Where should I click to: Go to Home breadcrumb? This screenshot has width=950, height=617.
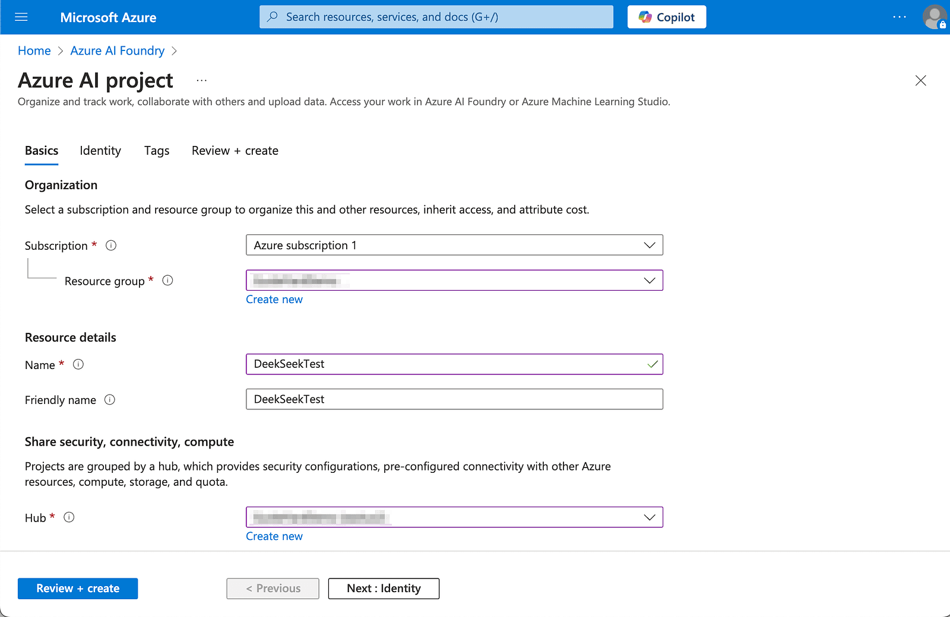(34, 51)
